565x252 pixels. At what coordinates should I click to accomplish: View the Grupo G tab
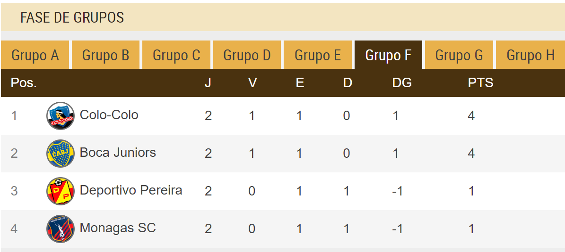coord(459,55)
